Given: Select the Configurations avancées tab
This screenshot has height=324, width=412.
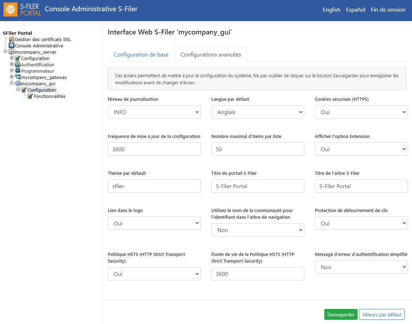Looking at the screenshot, I should coord(211,55).
